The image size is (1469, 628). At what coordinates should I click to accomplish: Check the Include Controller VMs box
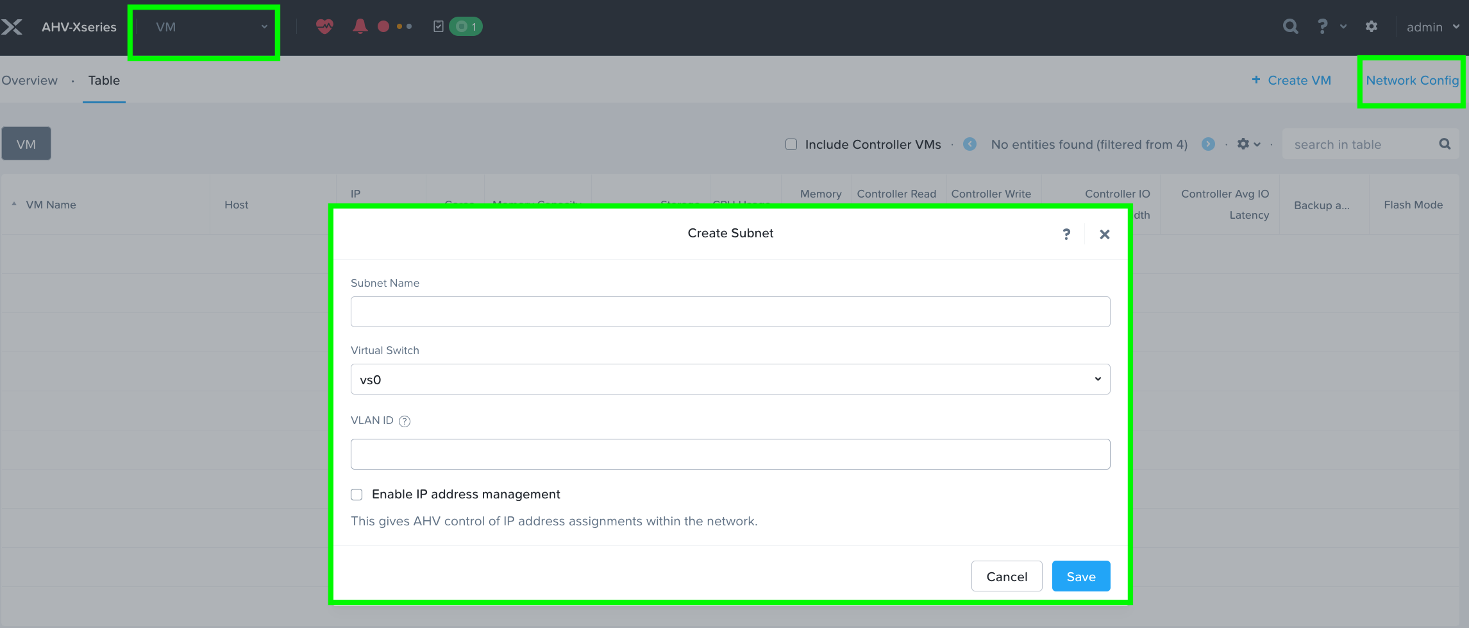tap(791, 144)
